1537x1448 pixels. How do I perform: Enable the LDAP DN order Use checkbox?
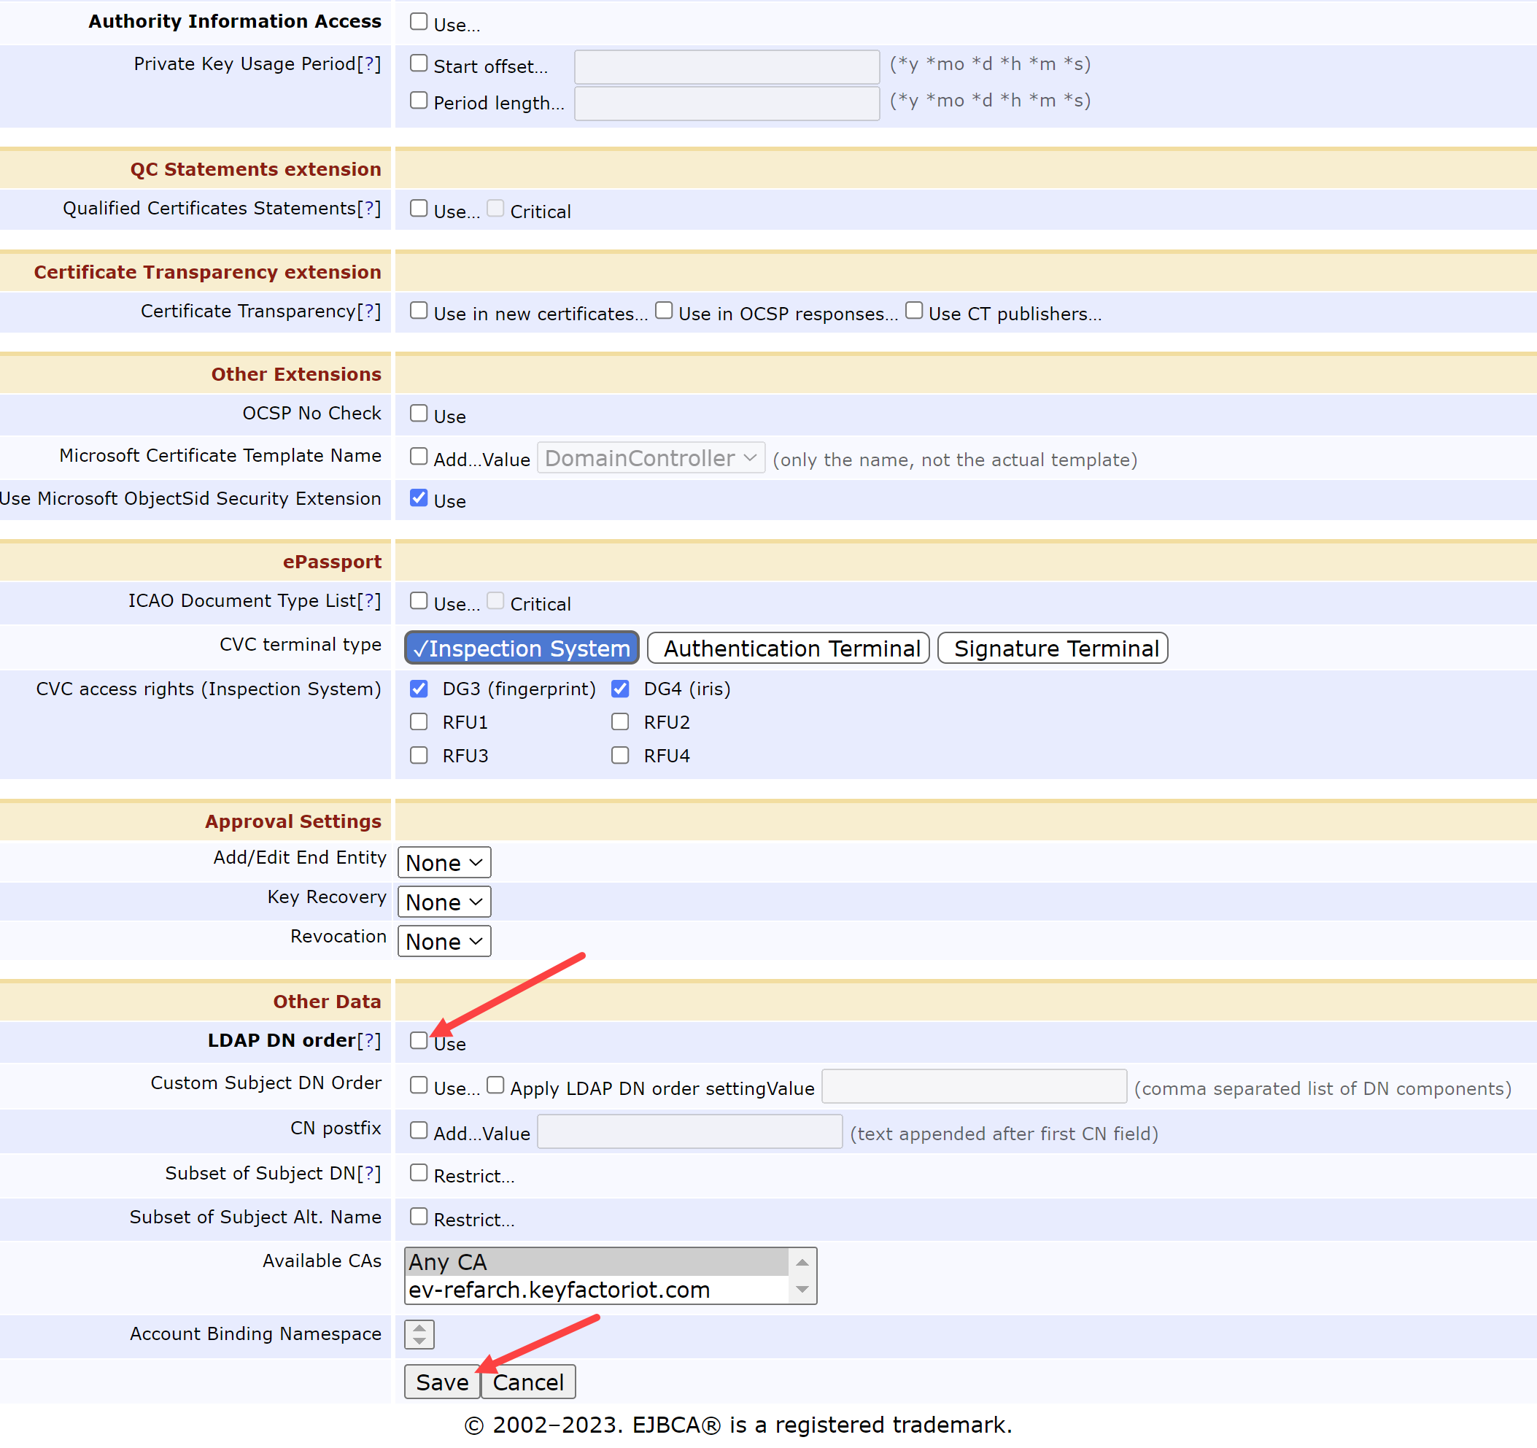(x=418, y=1040)
